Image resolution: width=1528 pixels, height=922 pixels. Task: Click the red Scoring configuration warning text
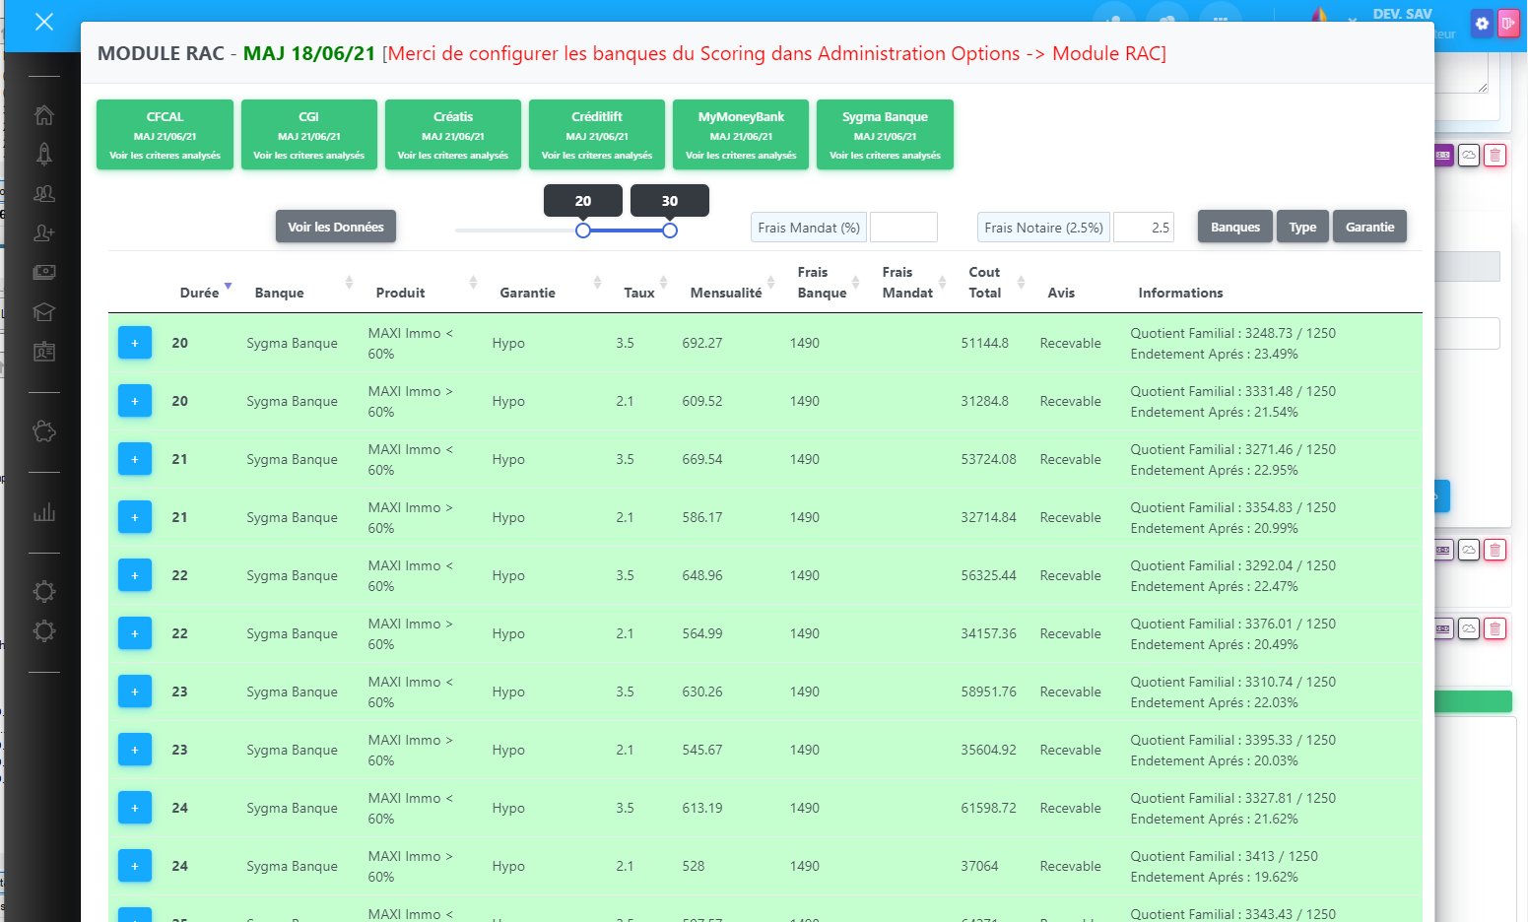pos(774,53)
